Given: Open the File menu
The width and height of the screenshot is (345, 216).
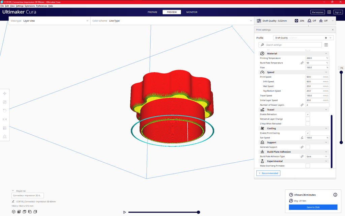Looking at the screenshot, I should click(x=2, y=6).
